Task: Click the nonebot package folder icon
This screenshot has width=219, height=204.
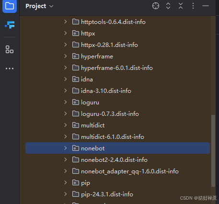Action: click(76, 148)
